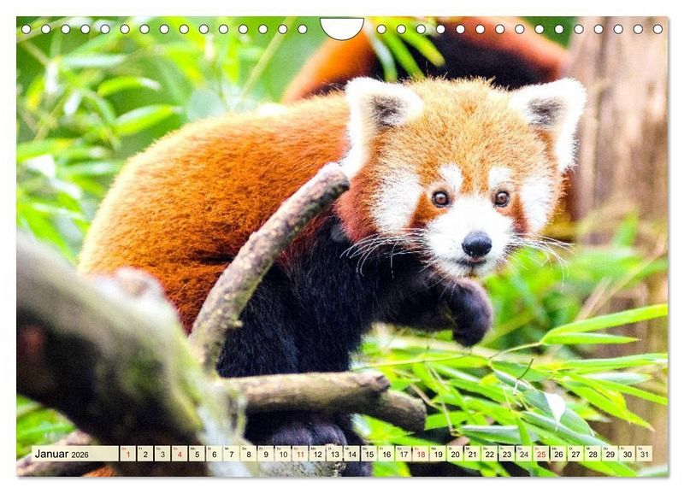
Task: Select day 30 in the calendar strip
Action: pyautogui.click(x=628, y=454)
